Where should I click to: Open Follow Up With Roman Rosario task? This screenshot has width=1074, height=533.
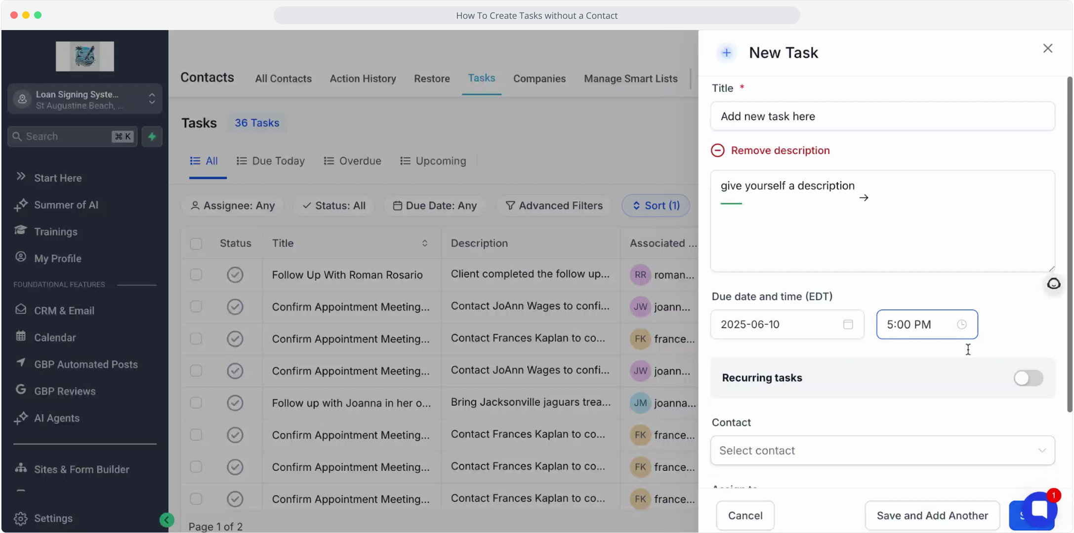pyautogui.click(x=347, y=275)
